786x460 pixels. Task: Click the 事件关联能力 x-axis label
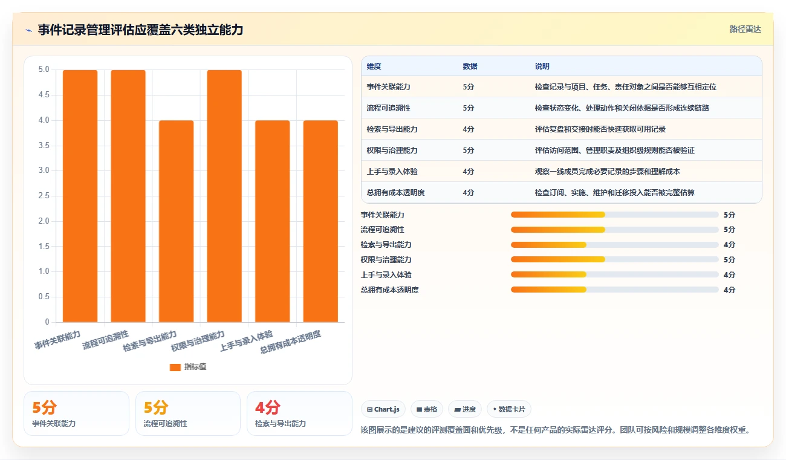57,340
